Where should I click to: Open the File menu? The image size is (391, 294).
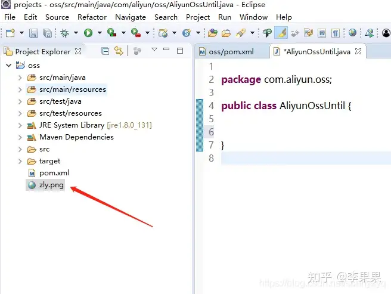coord(10,17)
